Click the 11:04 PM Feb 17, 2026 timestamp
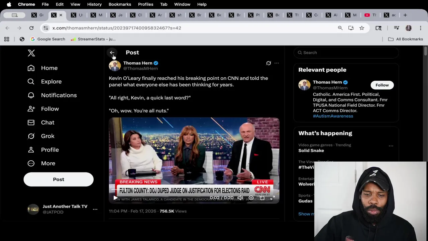The height and width of the screenshot is (241, 428). [x=132, y=211]
